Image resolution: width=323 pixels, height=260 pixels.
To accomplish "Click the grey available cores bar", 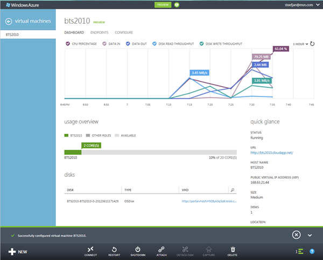I will pos(159,152).
